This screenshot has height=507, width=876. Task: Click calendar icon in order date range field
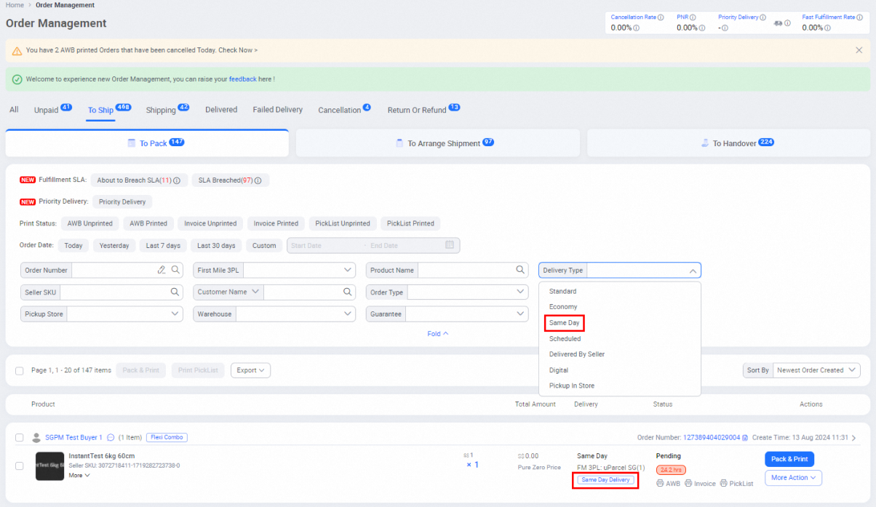[x=450, y=245]
